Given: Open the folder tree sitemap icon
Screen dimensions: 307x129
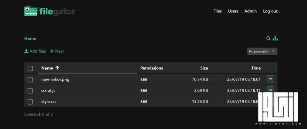Looking at the screenshot, I should click(x=275, y=38).
